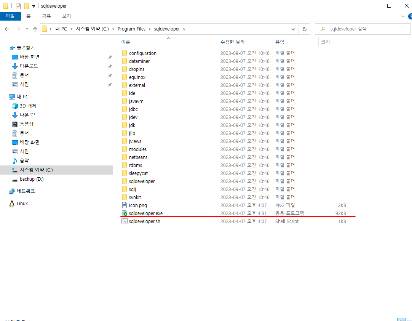412x321 pixels.
Task: Sort by the 크기 column header
Action: (x=325, y=42)
